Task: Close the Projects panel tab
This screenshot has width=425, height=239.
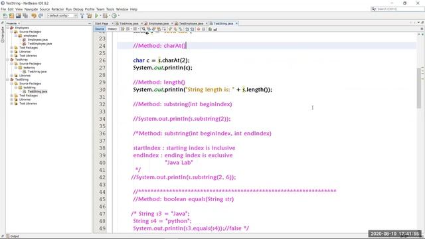Action: coord(19,24)
